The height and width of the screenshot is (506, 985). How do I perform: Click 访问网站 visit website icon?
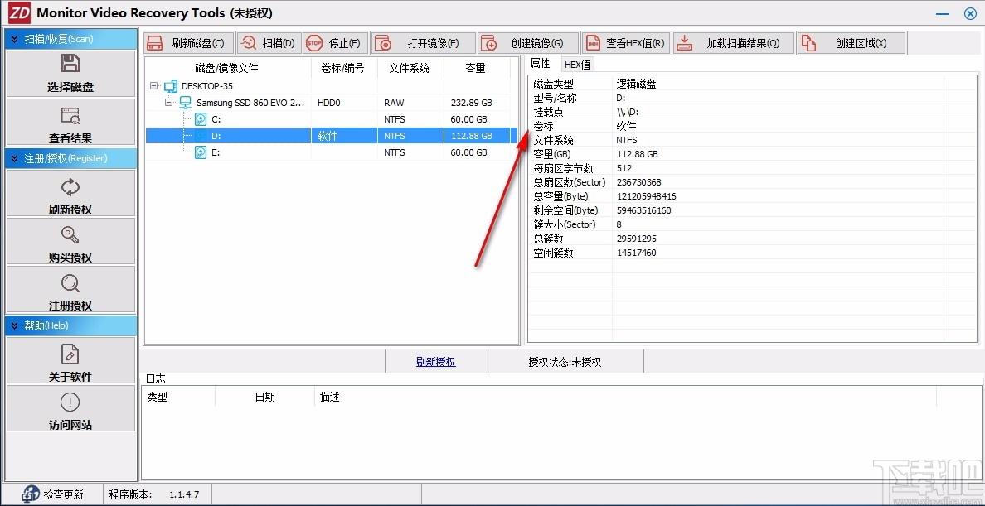coord(70,402)
